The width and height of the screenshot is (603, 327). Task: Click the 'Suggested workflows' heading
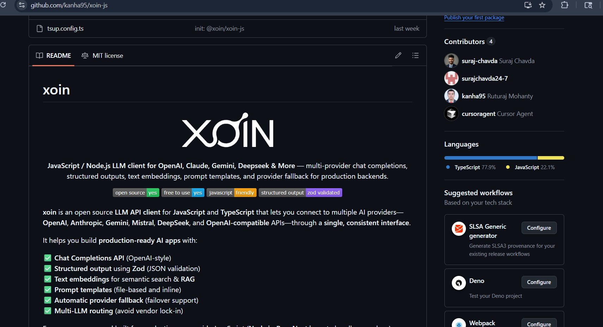pos(478,193)
